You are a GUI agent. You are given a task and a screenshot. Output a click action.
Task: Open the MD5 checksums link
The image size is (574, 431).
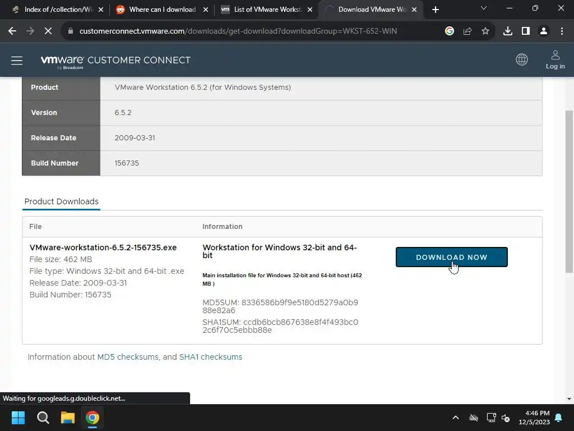[x=128, y=357]
